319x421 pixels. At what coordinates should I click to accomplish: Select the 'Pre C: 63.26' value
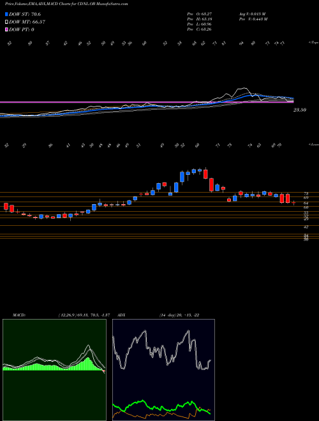point(199,29)
